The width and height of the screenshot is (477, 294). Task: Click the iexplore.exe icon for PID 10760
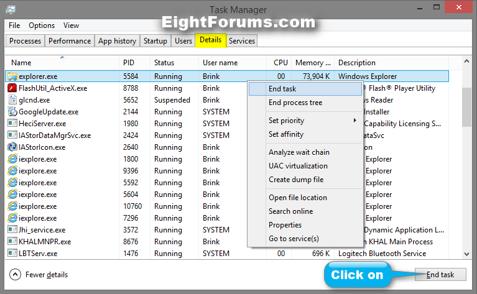[x=12, y=206]
